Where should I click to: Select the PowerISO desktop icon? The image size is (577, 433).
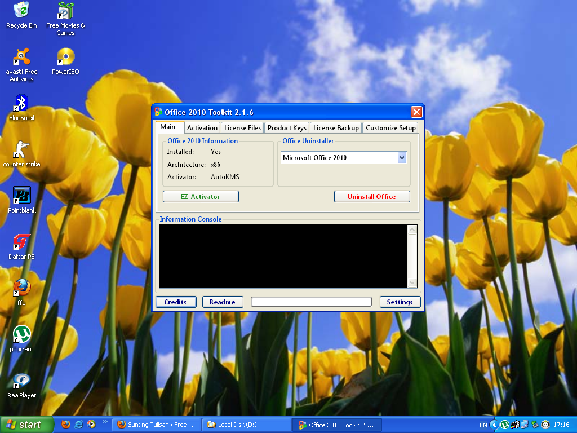(65, 61)
